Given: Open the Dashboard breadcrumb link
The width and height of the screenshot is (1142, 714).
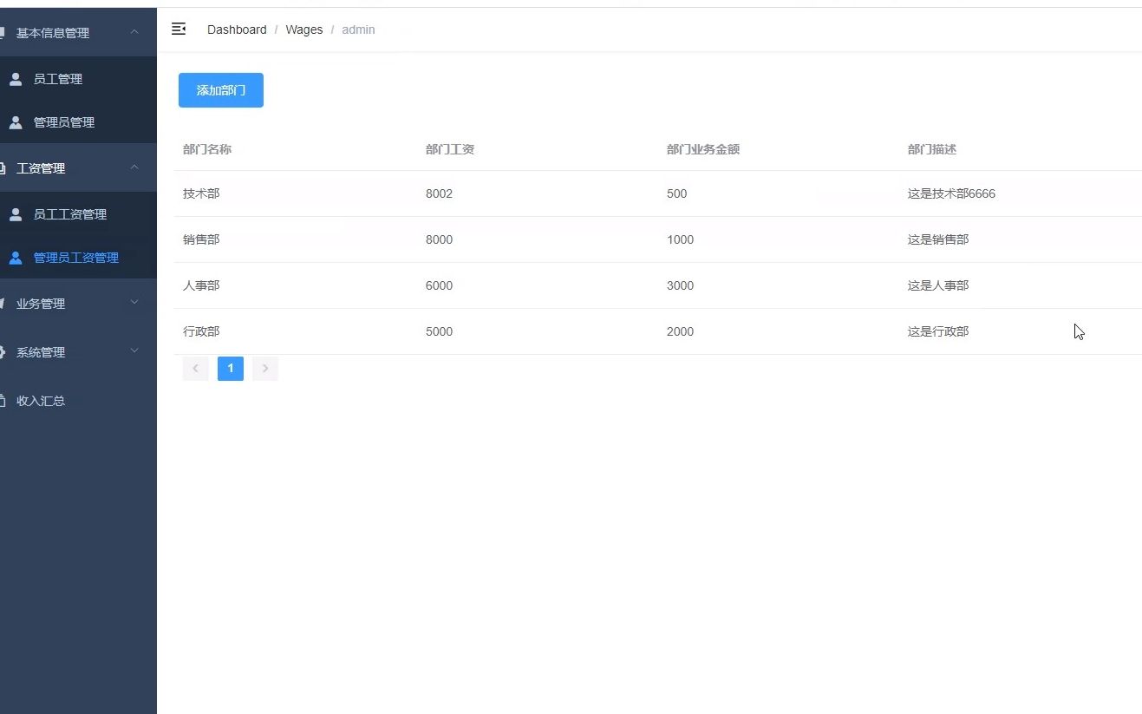Looking at the screenshot, I should (236, 29).
